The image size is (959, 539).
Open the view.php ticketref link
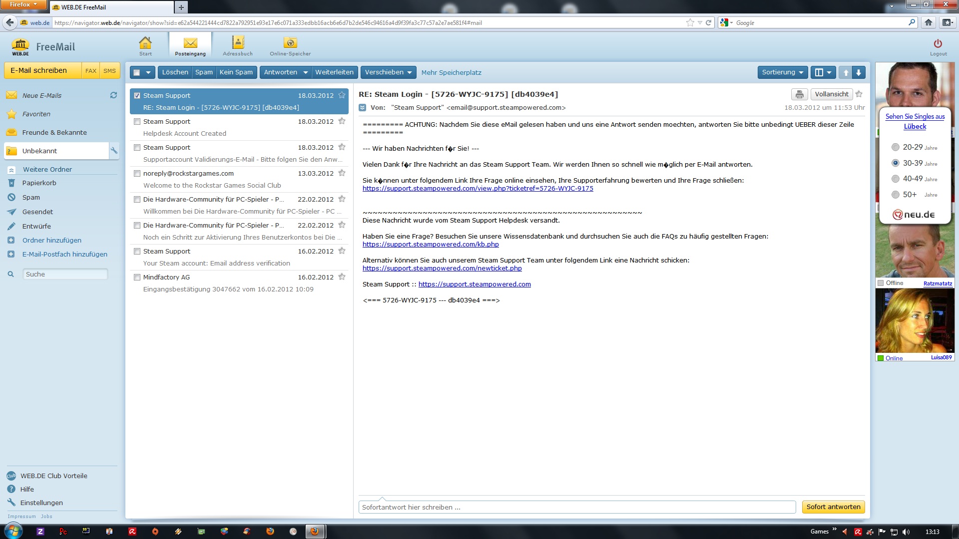(x=478, y=189)
